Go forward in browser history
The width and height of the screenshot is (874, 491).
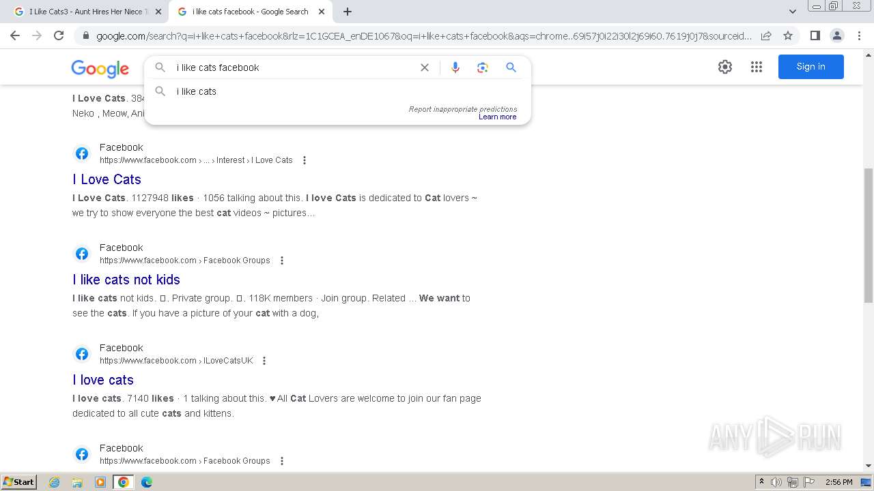pos(37,35)
